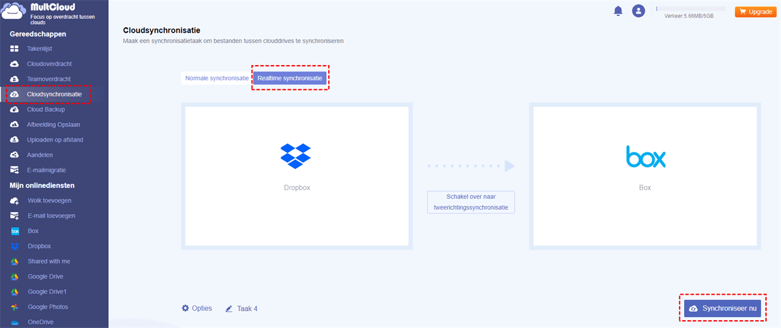This screenshot has width=781, height=328.
Task: Click the traffic usage progress bar
Action: [690, 9]
